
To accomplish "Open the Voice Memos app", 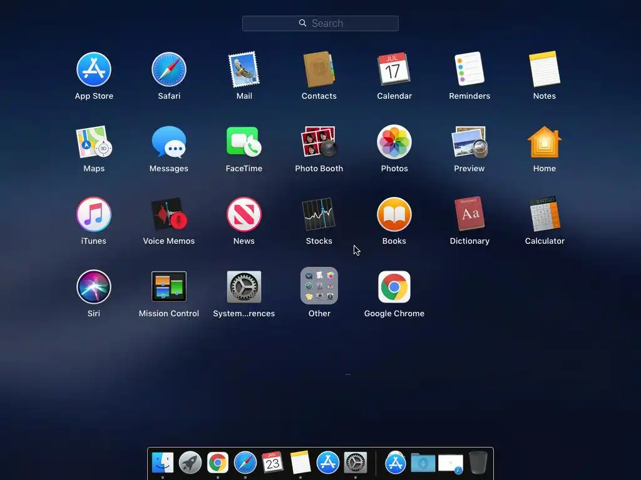I will tap(169, 214).
